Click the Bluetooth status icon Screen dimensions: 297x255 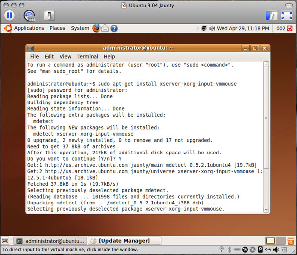point(229,250)
